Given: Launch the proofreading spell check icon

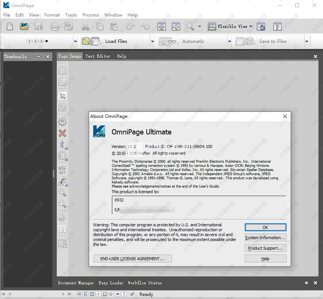Looking at the screenshot, I should click(69, 27).
